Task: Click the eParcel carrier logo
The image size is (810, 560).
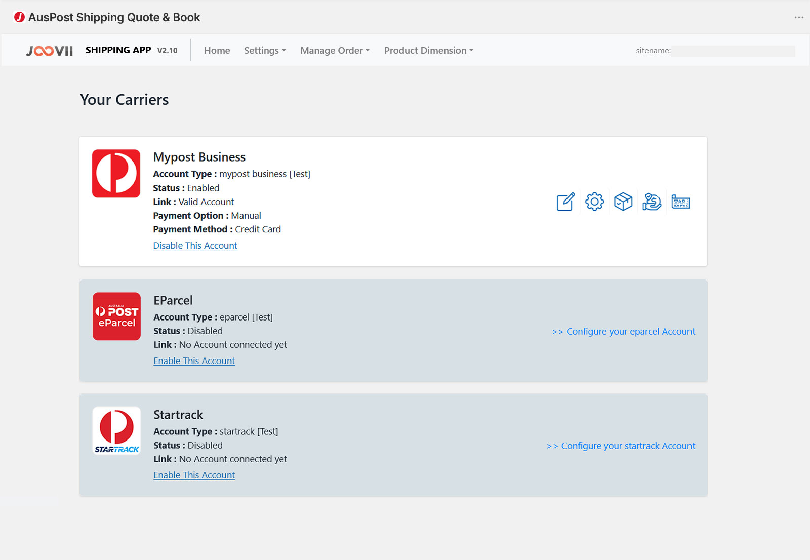Action: [116, 316]
